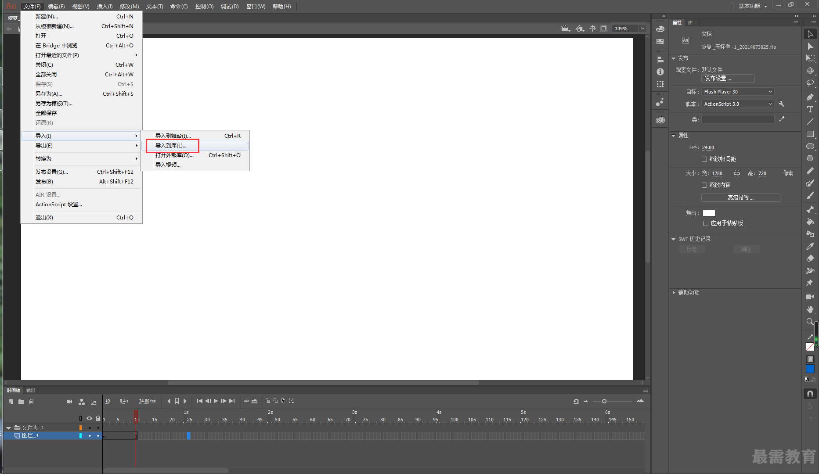
Task: Choose 导入视频... from submenu
Action: (195, 165)
